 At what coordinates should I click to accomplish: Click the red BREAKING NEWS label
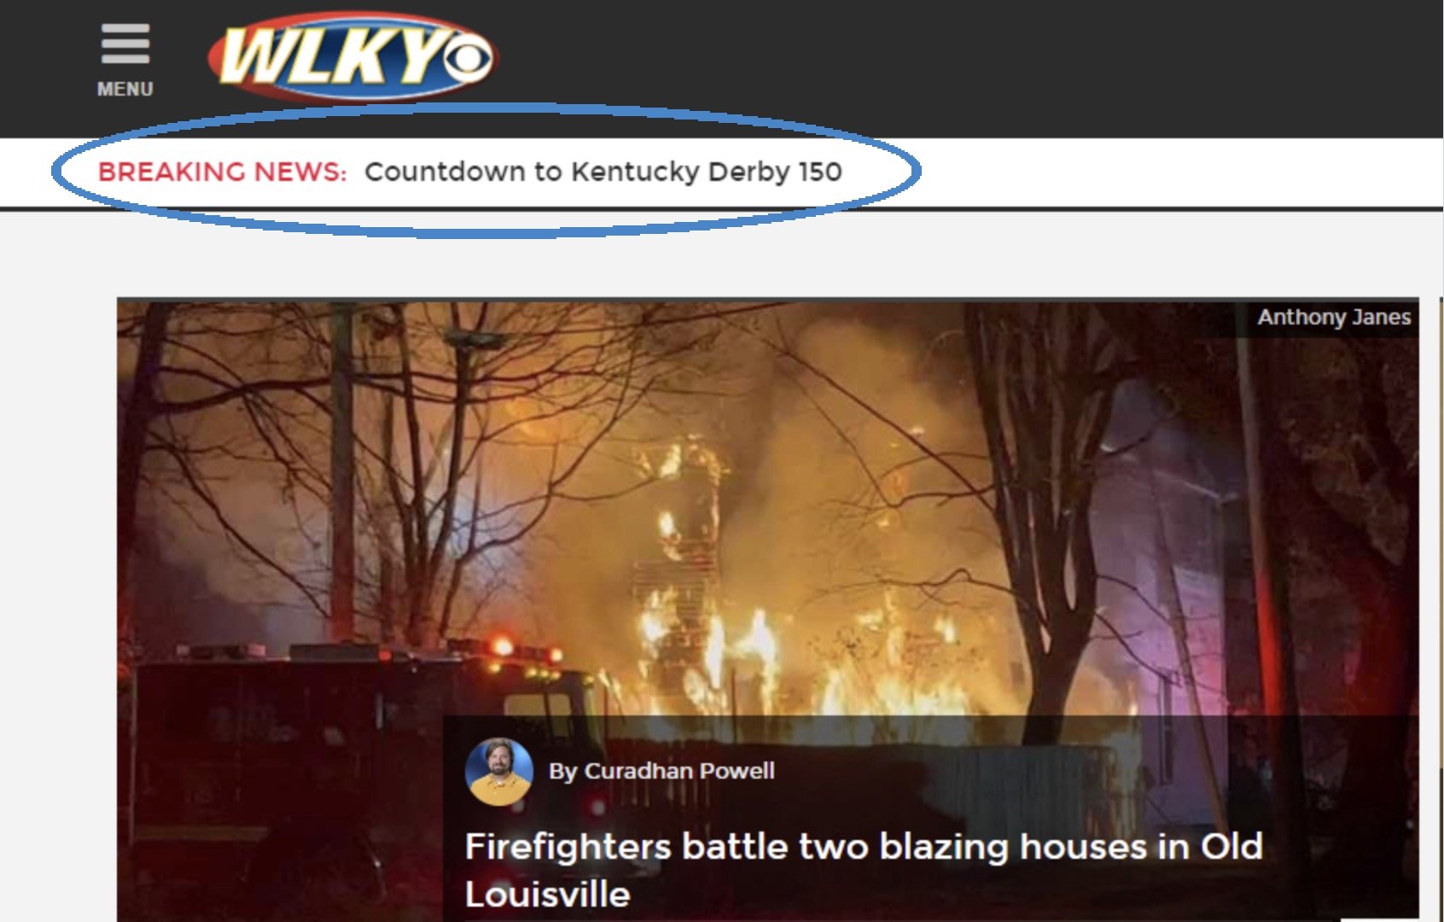click(223, 172)
